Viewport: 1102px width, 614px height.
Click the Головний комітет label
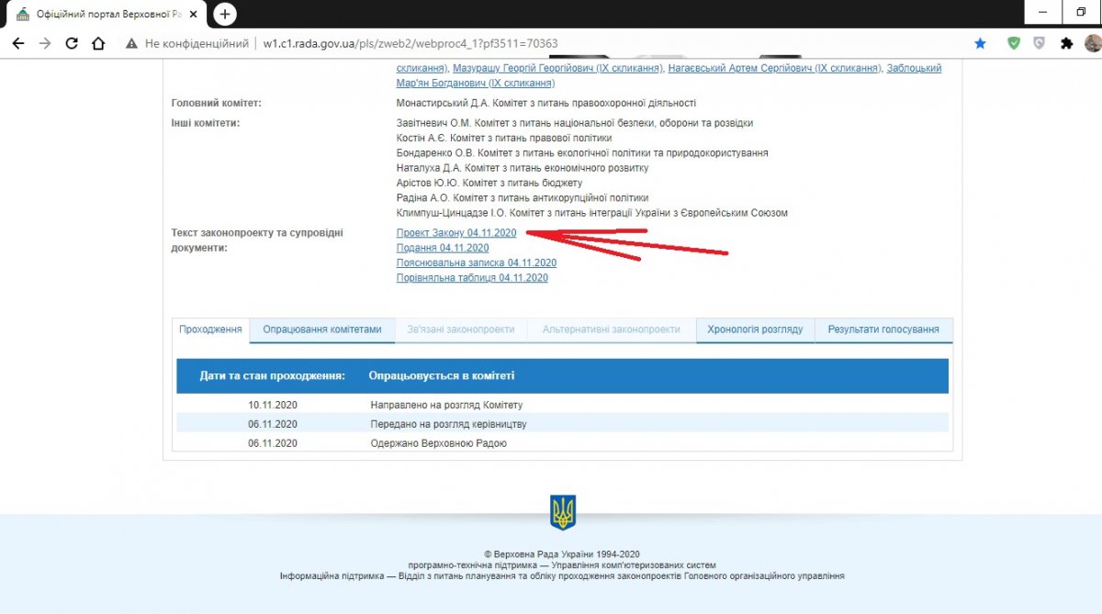tap(217, 104)
